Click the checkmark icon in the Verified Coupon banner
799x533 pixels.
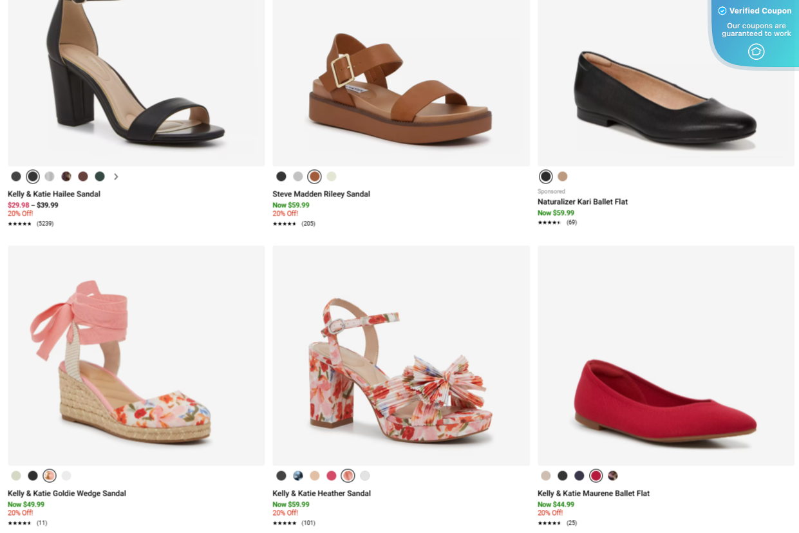coord(721,10)
